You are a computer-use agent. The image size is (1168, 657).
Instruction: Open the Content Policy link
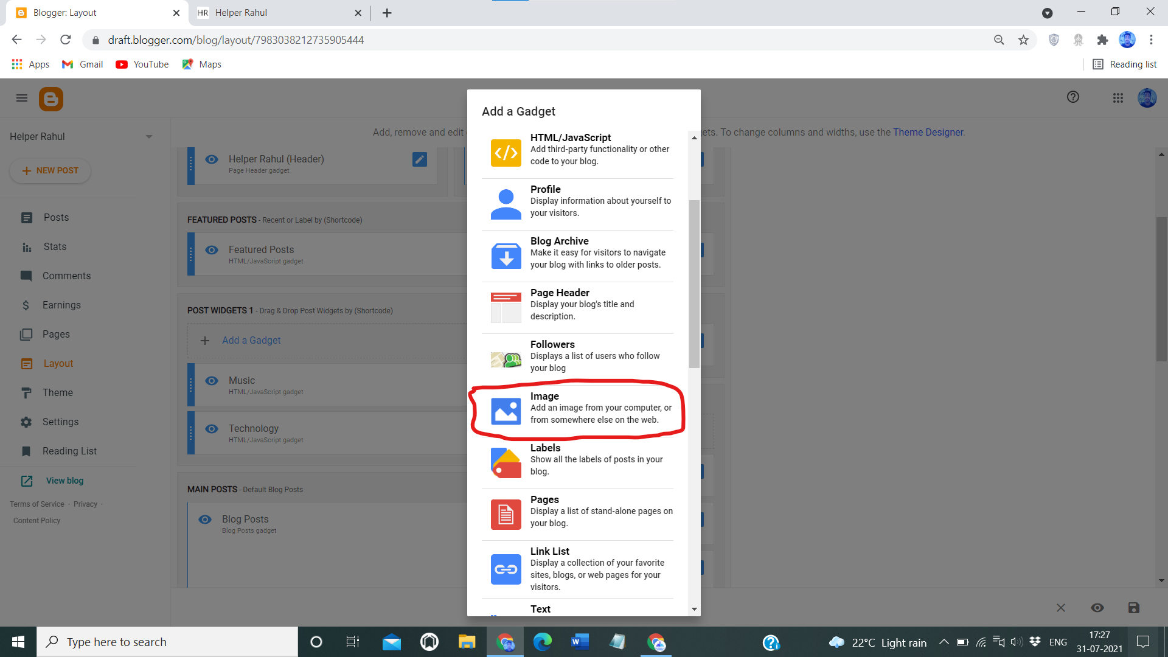point(36,521)
